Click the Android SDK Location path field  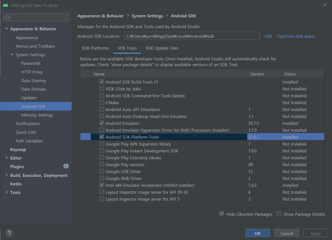point(192,36)
